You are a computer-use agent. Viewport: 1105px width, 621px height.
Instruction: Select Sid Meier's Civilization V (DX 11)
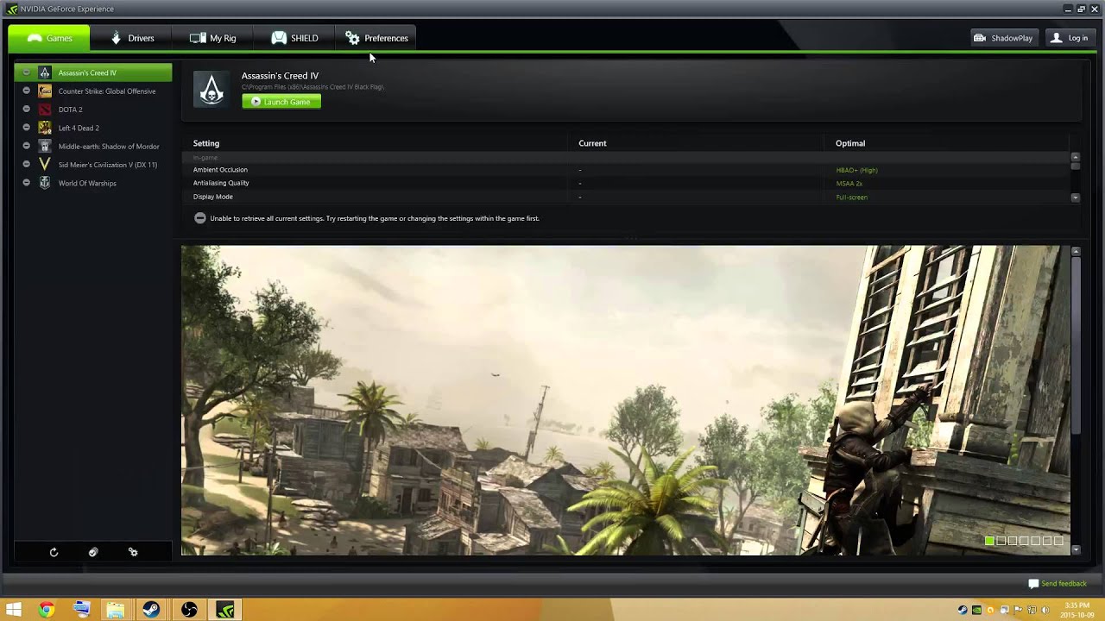tap(93, 165)
